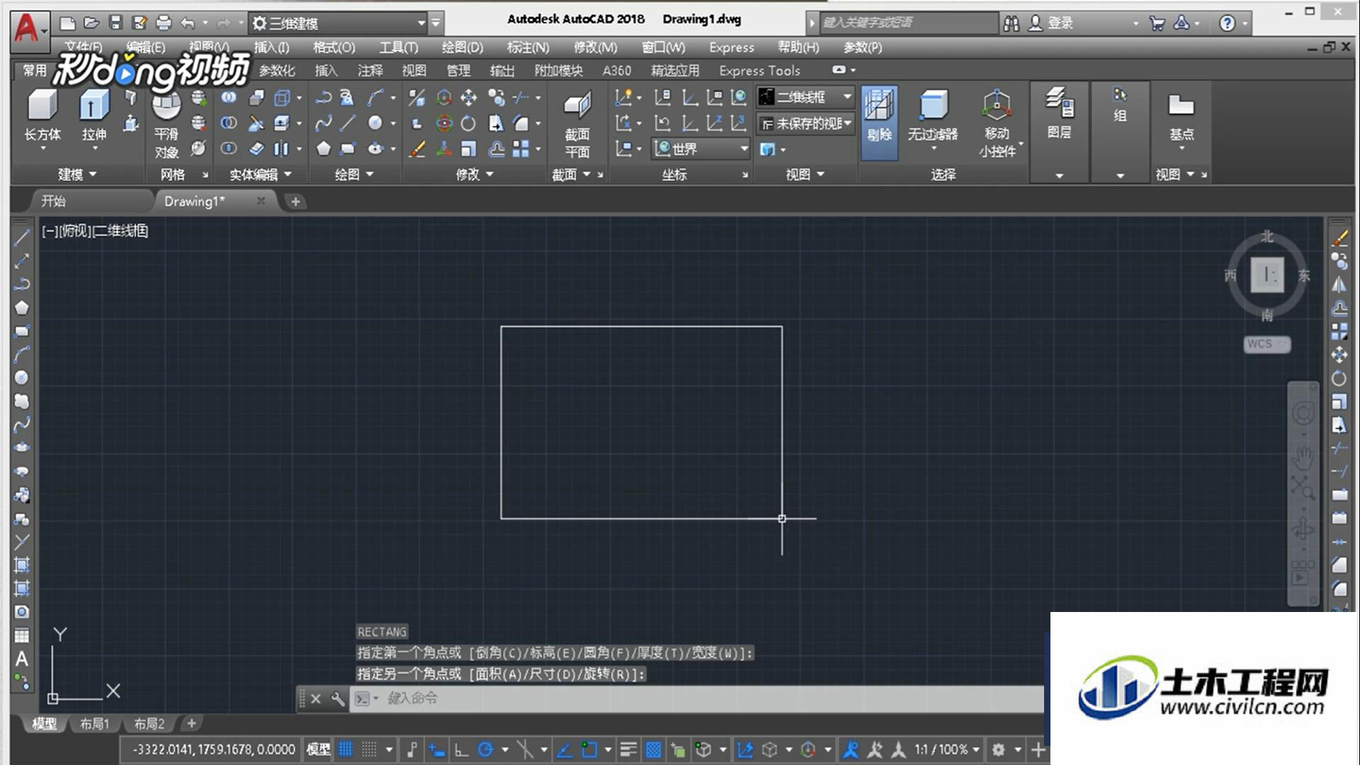Screen dimensions: 1360x765
Task: Click the Box (长方体) modeling tool
Action: coord(42,117)
